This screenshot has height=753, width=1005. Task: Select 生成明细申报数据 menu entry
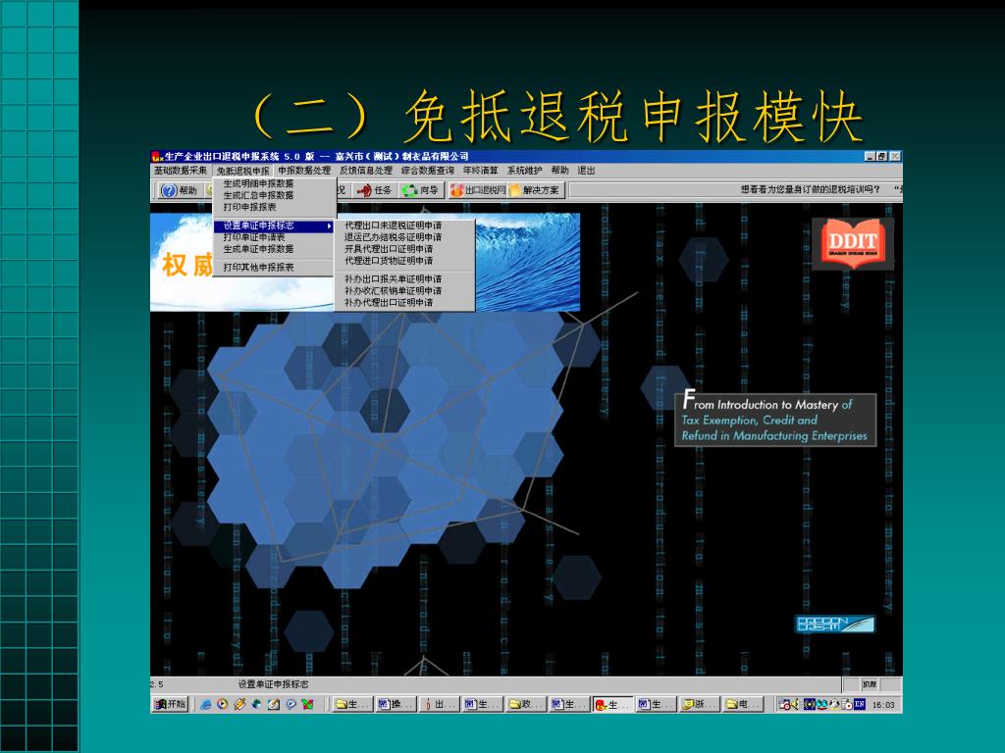pos(275,183)
